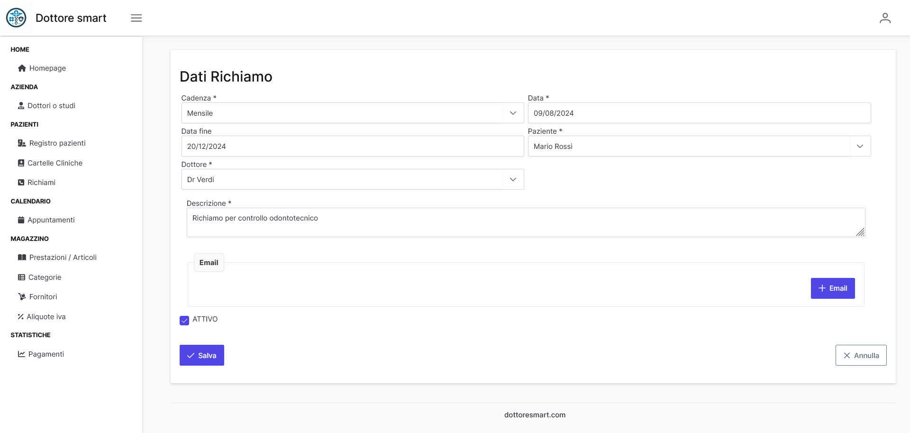910x433 pixels.
Task: Click the Pagamenti chart icon
Action: [x=21, y=354]
